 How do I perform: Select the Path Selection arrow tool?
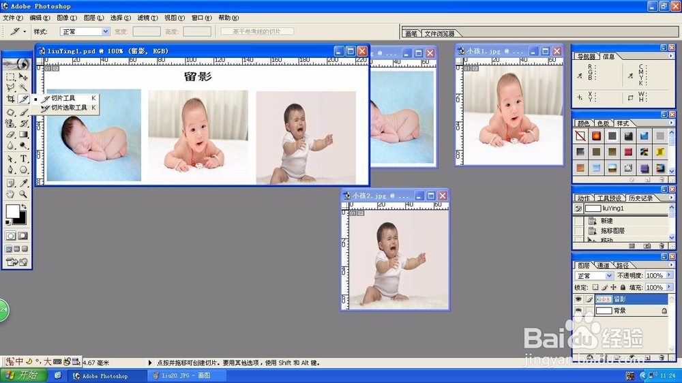pyautogui.click(x=10, y=159)
